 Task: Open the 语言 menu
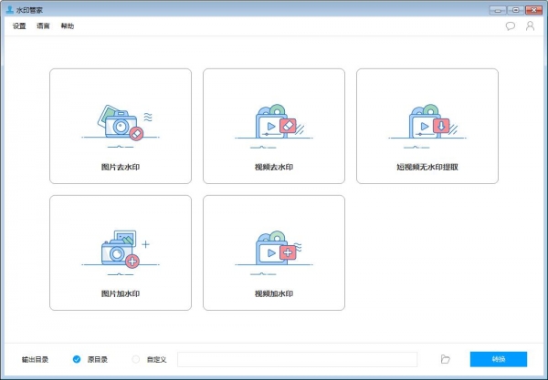pos(43,26)
